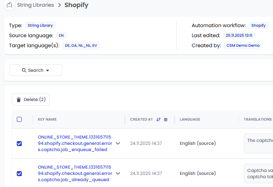Click the target languages tag DE, DA, NL_NL, SV
The height and width of the screenshot is (187, 273).
[81, 45]
